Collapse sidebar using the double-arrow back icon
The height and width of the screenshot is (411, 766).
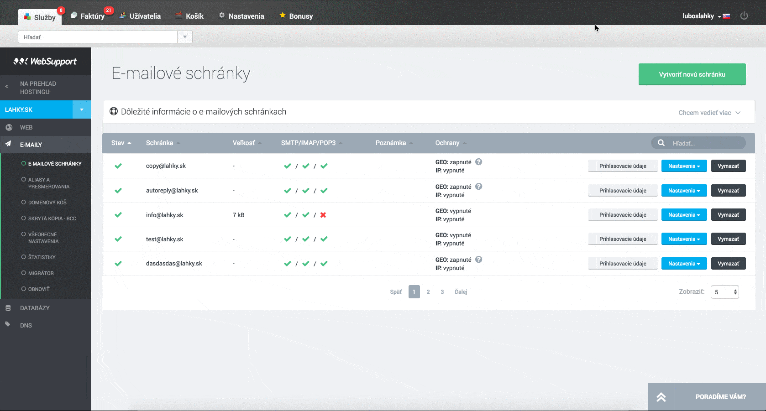[7, 87]
